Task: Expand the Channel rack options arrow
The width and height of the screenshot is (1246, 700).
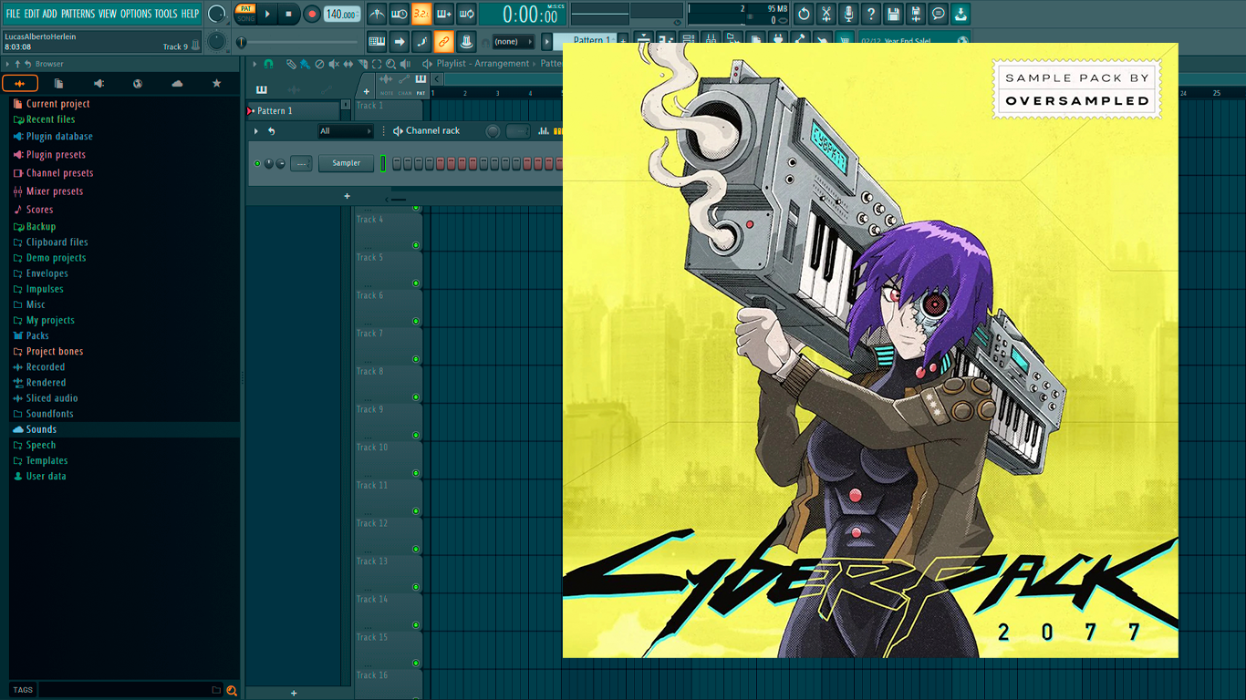Action: pyautogui.click(x=256, y=131)
